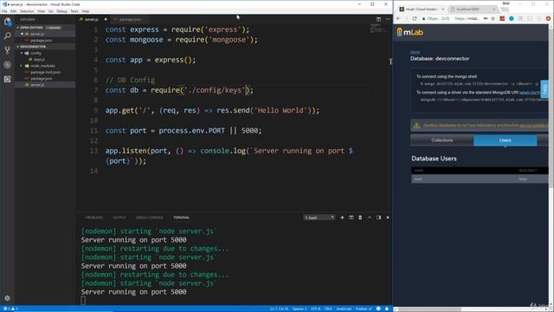The image size is (554, 312).
Task: Open the Manage gear in VS Code
Action: (7, 298)
